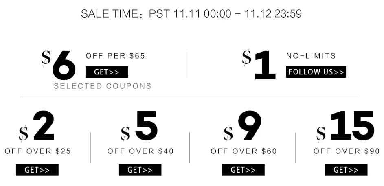Screen dimensions: 384x186
Task: Select the SELECTED COUPONS label
Action: (103, 86)
